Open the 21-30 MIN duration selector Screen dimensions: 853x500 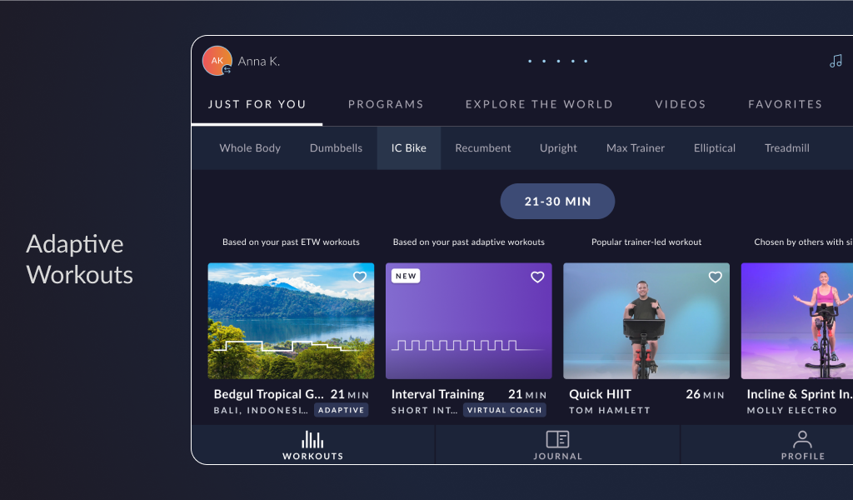click(557, 202)
